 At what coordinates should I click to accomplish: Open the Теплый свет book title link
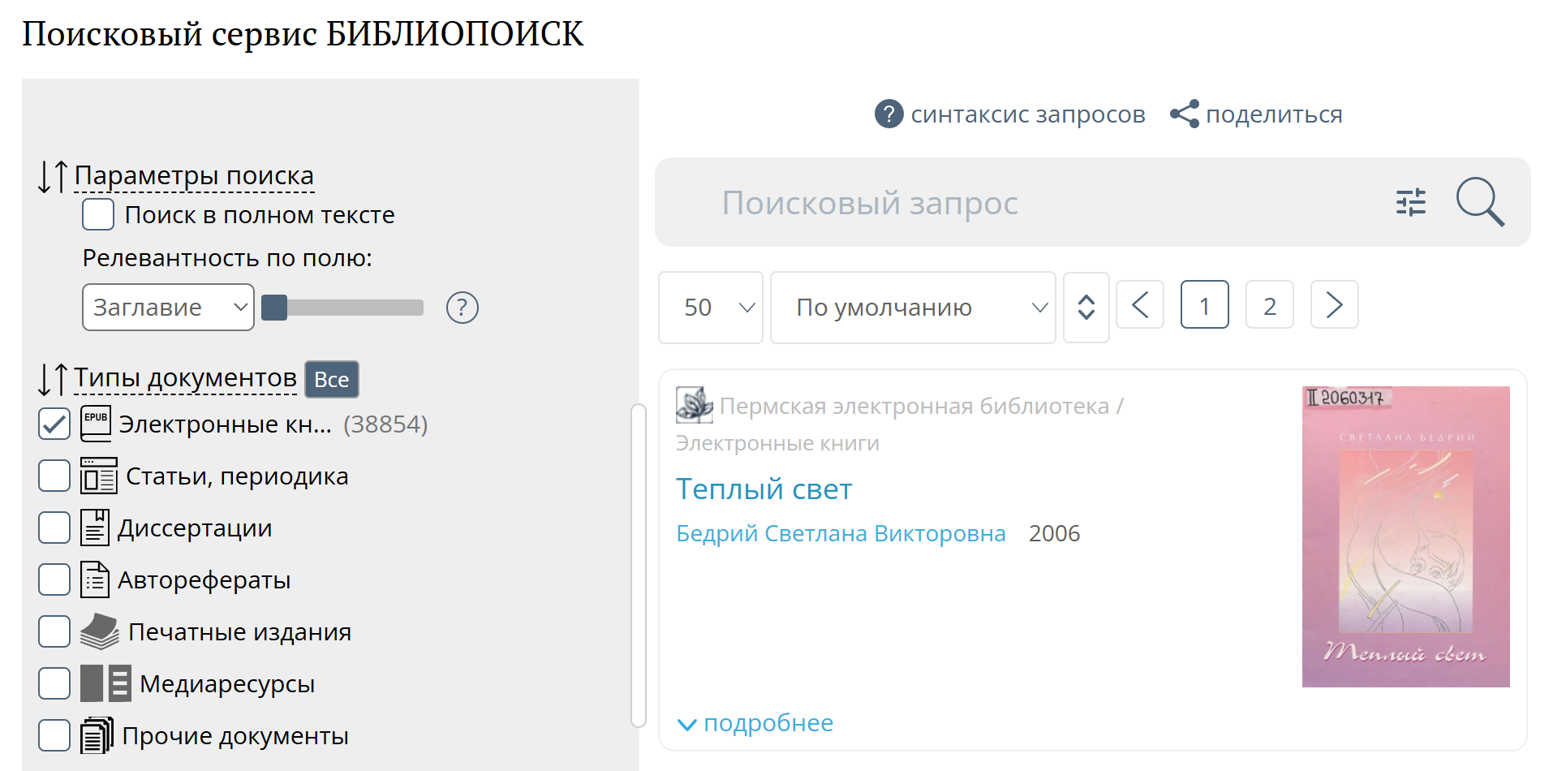point(764,489)
